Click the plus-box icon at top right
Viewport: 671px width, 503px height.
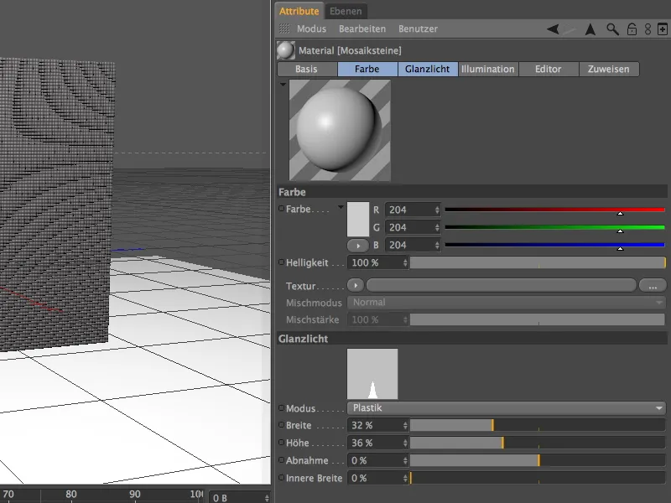coord(662,29)
